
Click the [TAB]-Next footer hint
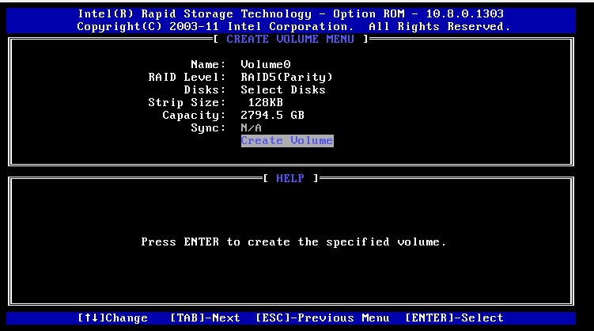pos(205,318)
